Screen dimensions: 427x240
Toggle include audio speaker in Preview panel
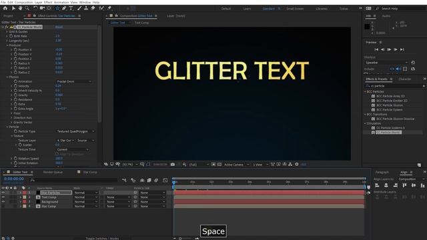tap(398, 69)
